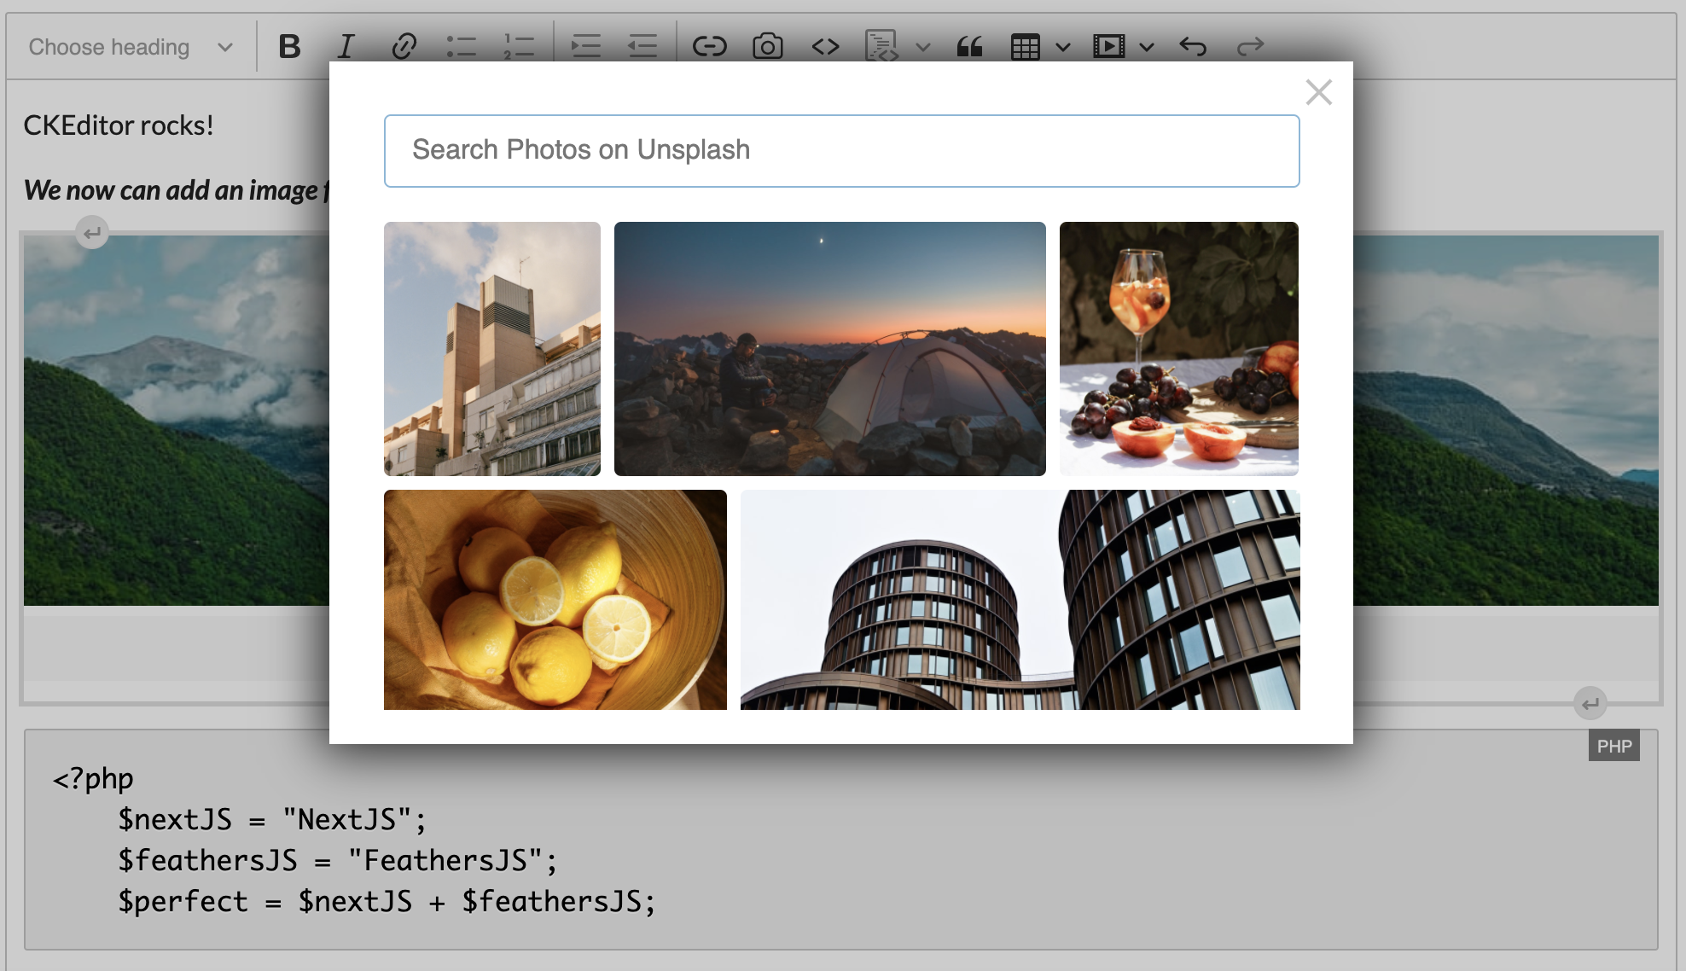
Task: Click the Search Photos on Unsplash field
Action: coord(841,150)
